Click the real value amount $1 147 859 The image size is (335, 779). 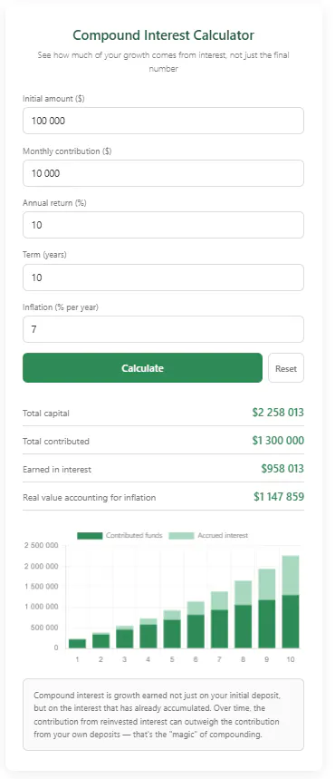tap(279, 497)
